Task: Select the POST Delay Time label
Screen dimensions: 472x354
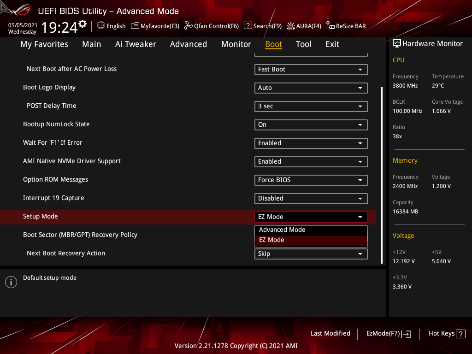Action: tap(52, 106)
